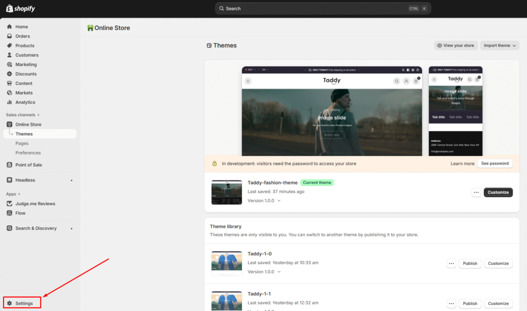Click the Markets globe icon
Image resolution: width=527 pixels, height=311 pixels.
click(x=9, y=93)
